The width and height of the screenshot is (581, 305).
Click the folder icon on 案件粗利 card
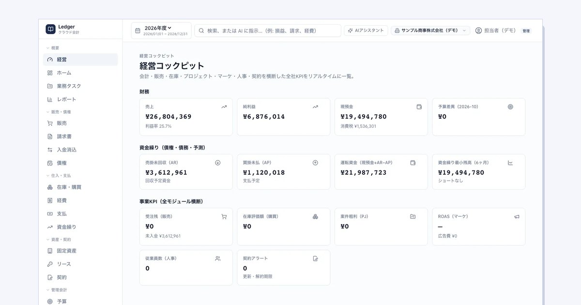click(413, 216)
